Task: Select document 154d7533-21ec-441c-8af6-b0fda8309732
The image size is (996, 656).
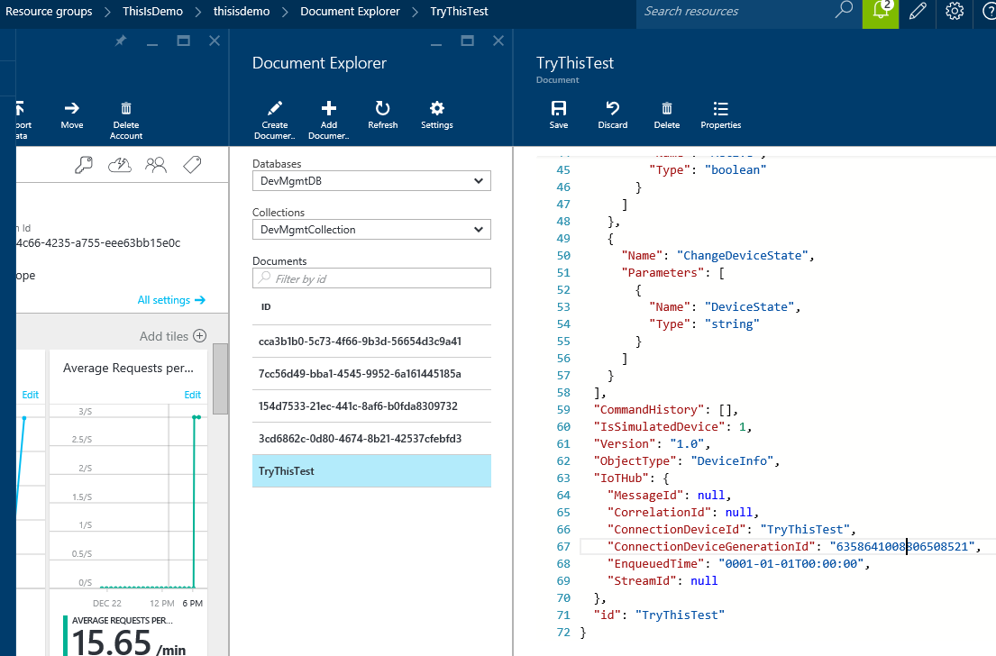Action: click(x=371, y=406)
